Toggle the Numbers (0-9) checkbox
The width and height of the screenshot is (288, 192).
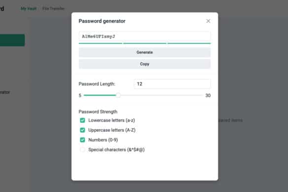click(x=83, y=140)
